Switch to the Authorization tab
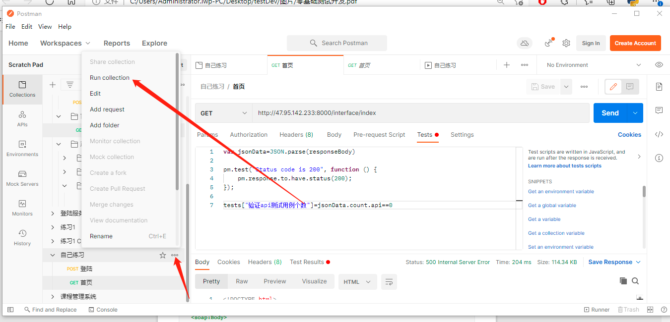Viewport: 670px width, 322px height. [249, 135]
